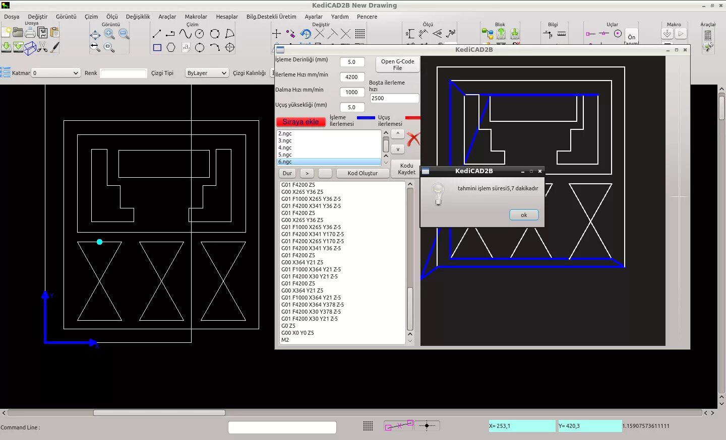Click the G-code list vertical scrollbar
Viewport: 726px width, 440px height.
[410, 262]
